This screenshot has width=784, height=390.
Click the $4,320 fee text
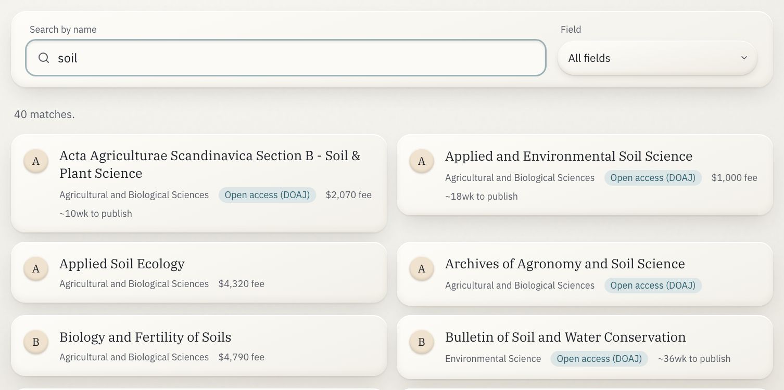pyautogui.click(x=242, y=284)
